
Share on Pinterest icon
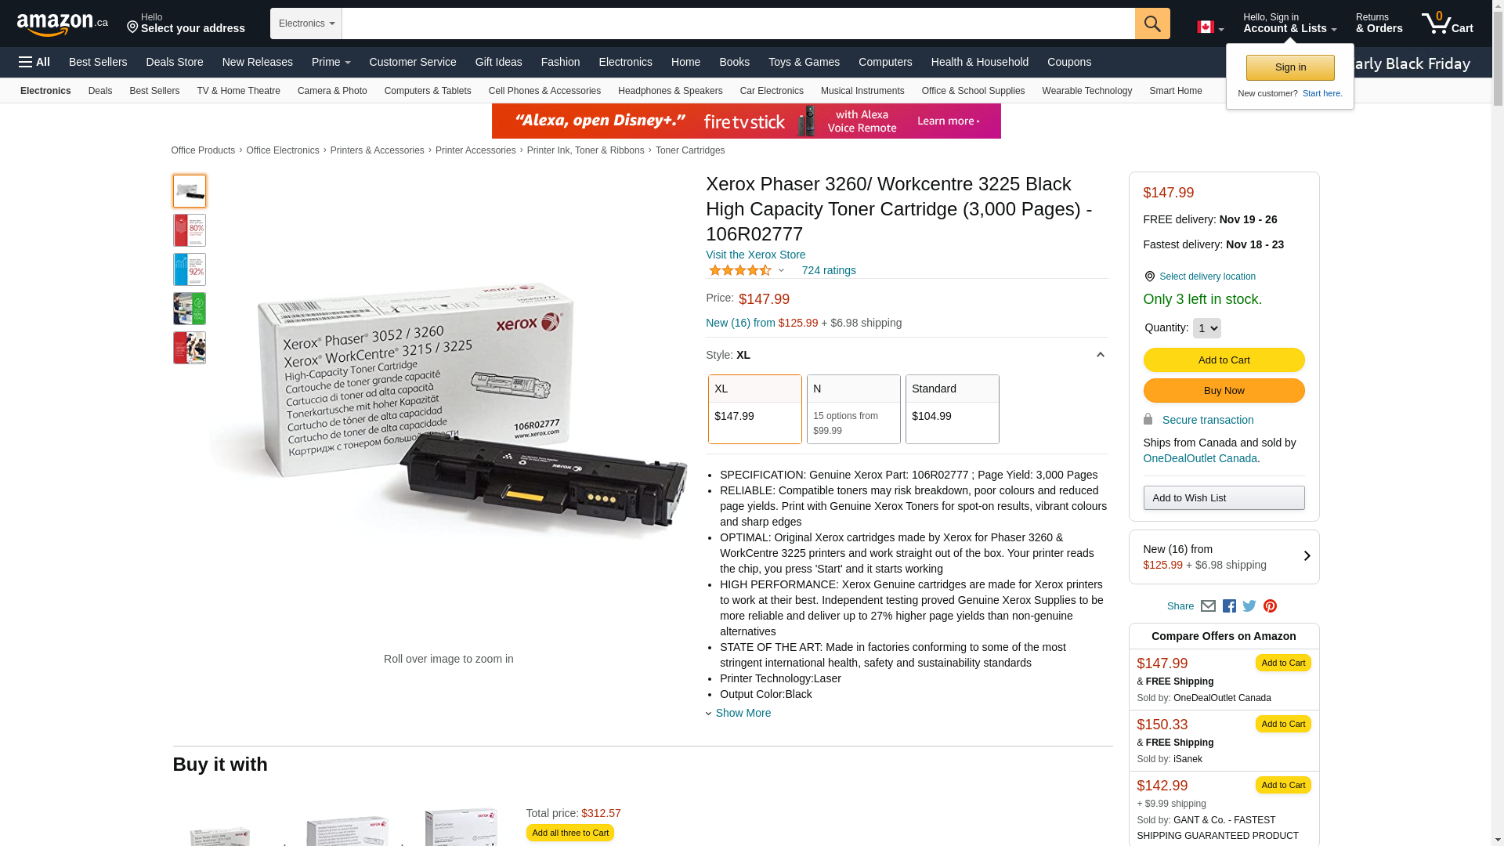click(x=1270, y=606)
